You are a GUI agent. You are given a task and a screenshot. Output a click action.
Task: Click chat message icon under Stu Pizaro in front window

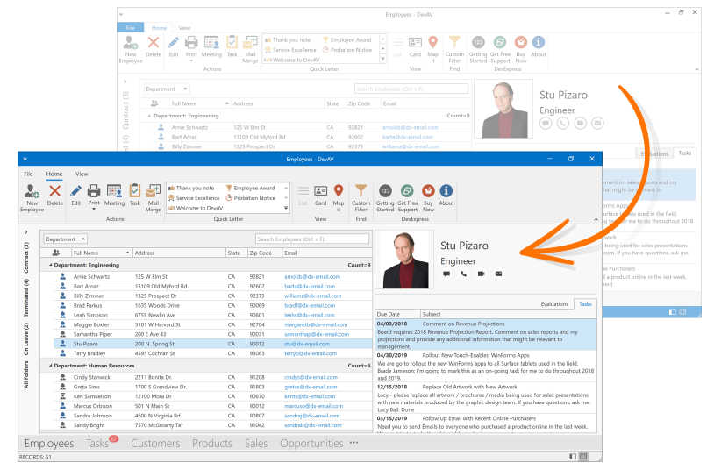pyautogui.click(x=446, y=274)
